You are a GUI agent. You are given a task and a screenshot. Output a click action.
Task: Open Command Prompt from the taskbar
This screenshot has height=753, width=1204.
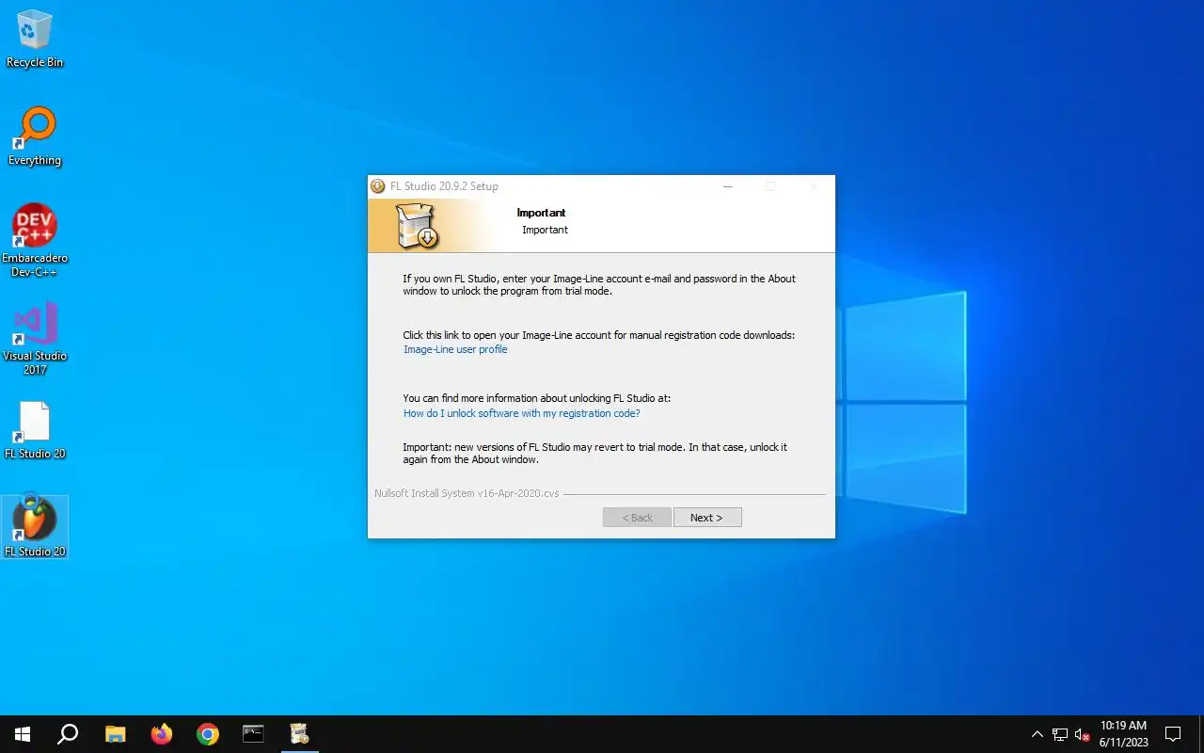point(253,734)
